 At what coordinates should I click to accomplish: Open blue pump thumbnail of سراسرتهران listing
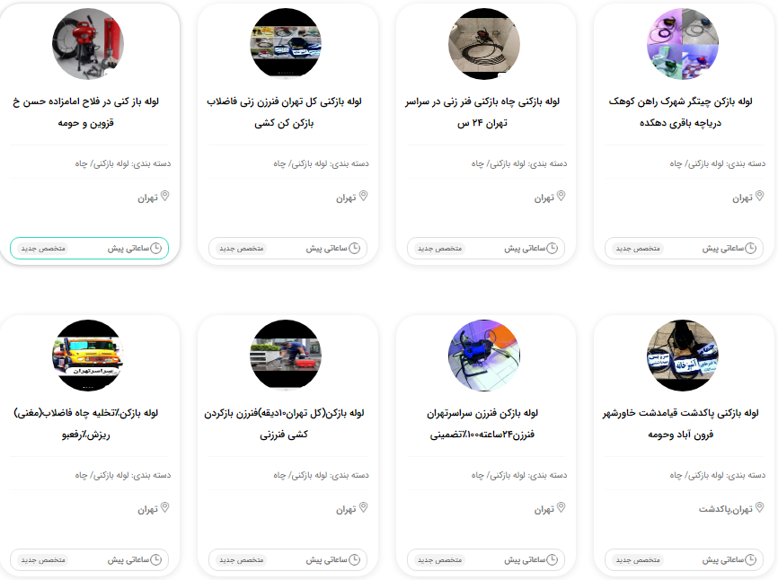(x=484, y=356)
